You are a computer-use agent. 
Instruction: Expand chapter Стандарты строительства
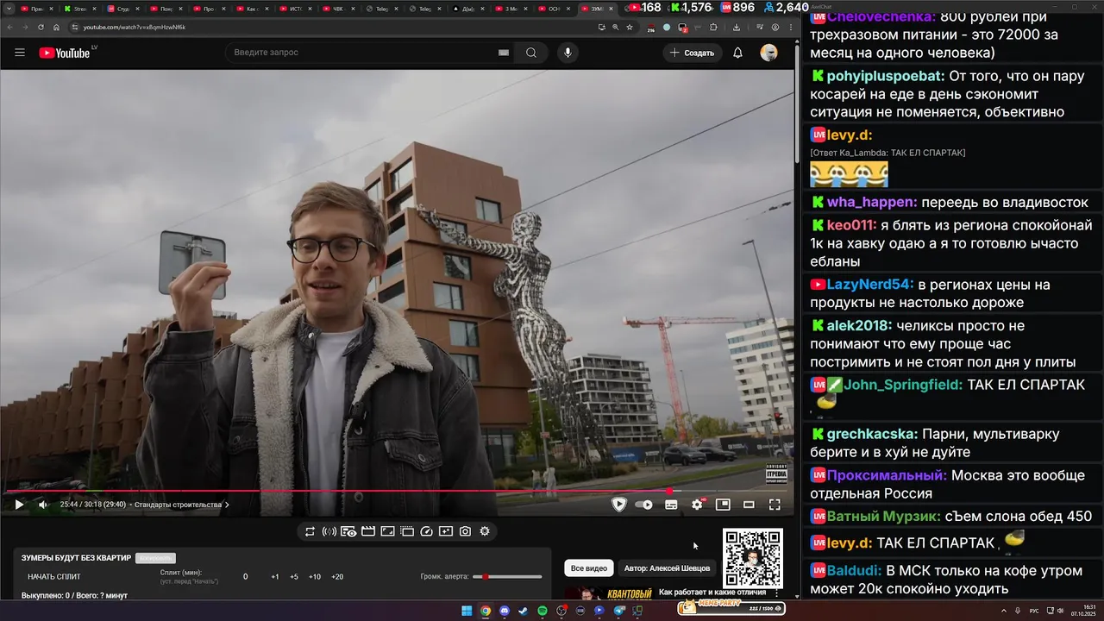point(182,505)
